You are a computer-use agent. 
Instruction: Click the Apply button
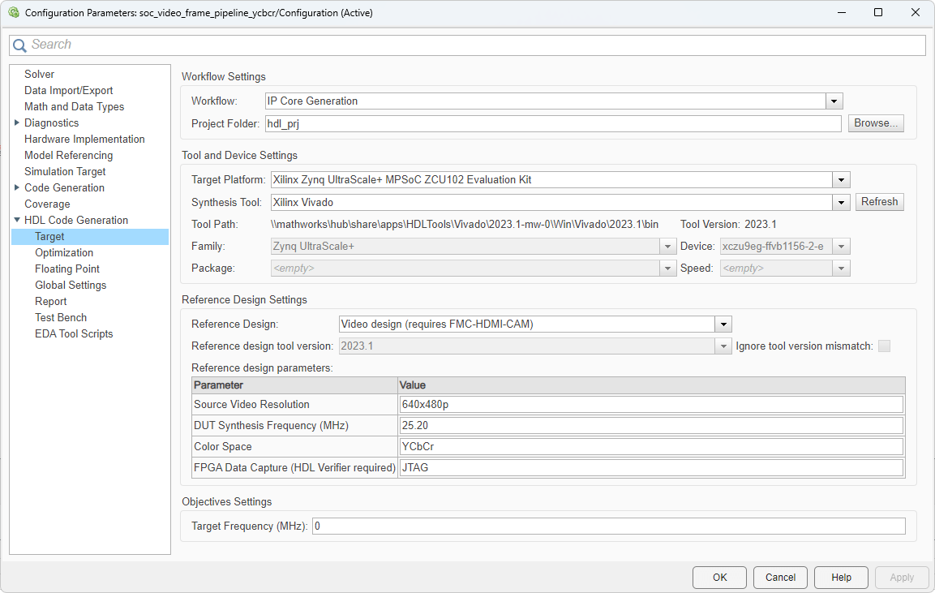(902, 577)
